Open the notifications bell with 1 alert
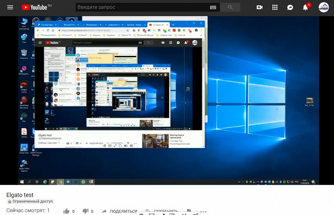Screen dimensions: 334x215 [x=306, y=7]
